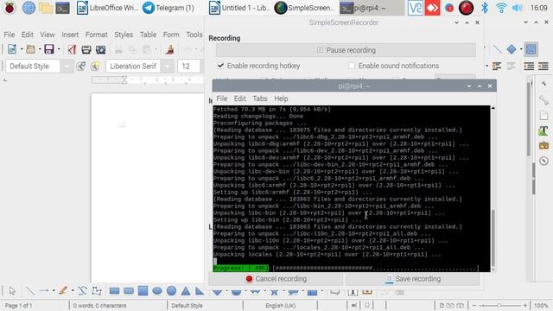Open Writer's View menu

[x=48, y=35]
